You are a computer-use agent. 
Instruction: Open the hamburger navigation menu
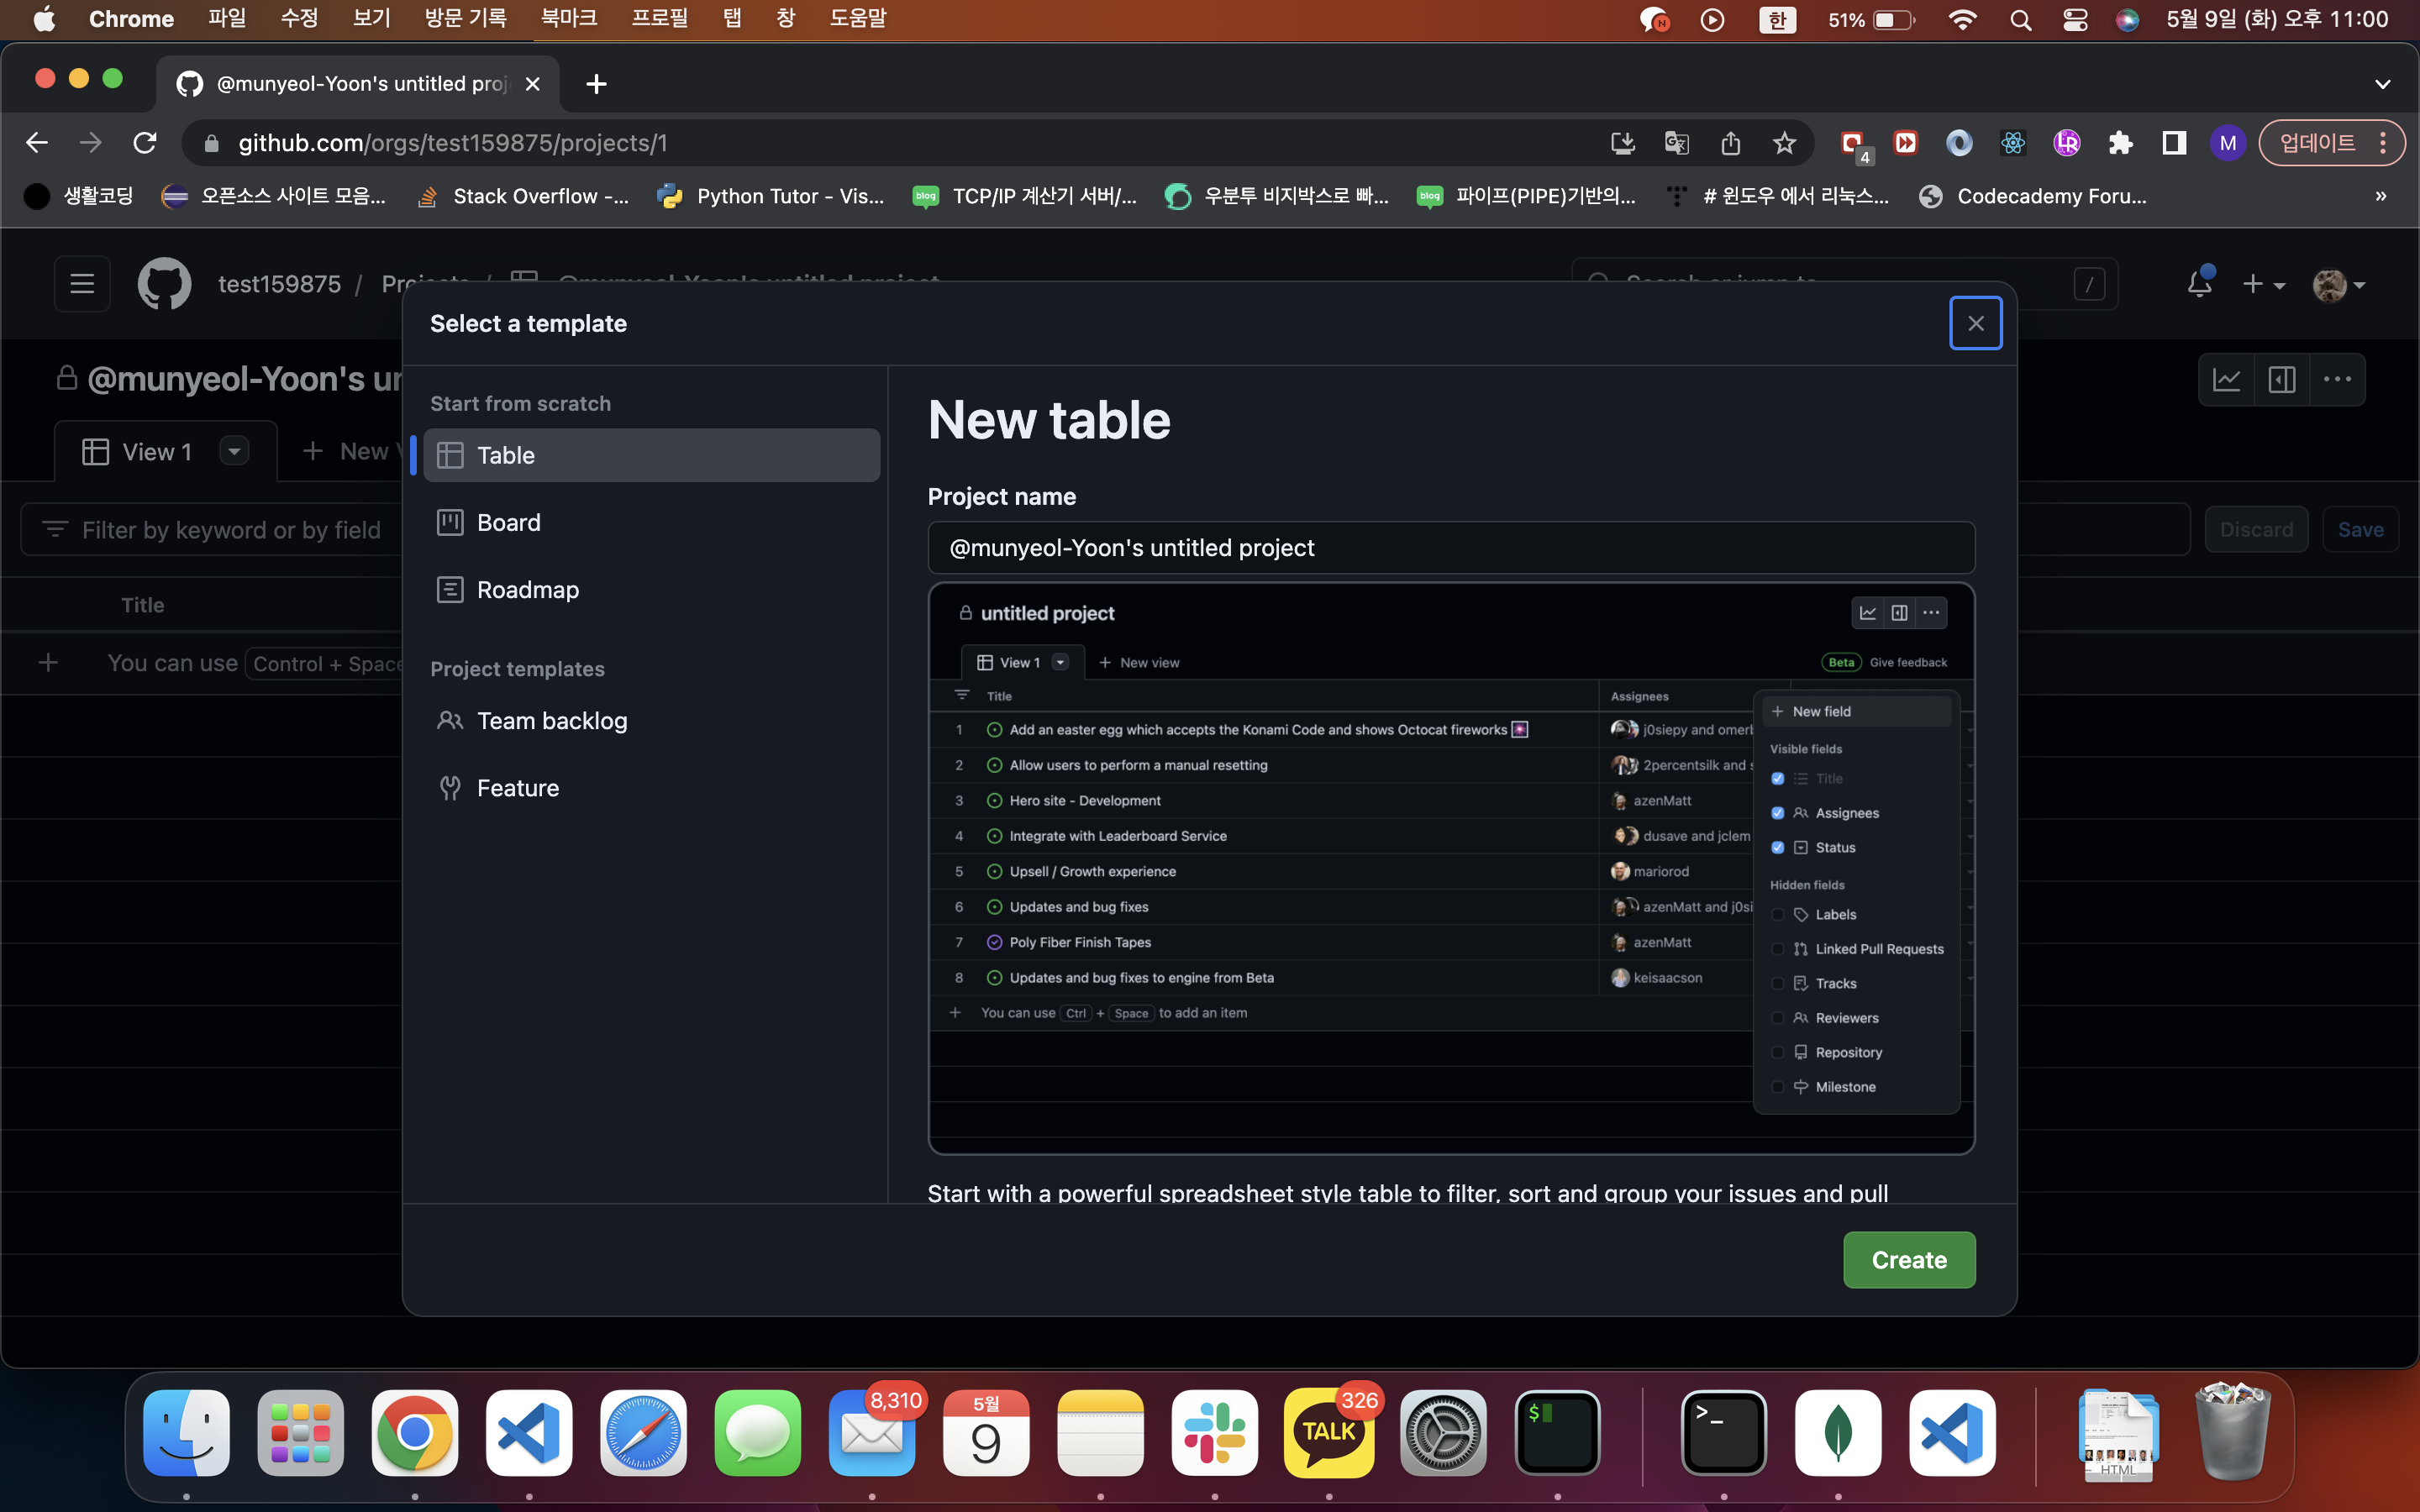pyautogui.click(x=82, y=284)
